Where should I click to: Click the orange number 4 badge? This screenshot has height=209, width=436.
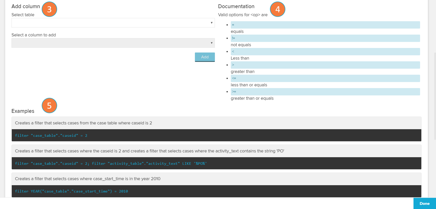(278, 9)
